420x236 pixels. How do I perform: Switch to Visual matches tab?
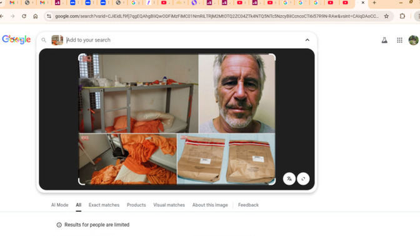tap(169, 205)
